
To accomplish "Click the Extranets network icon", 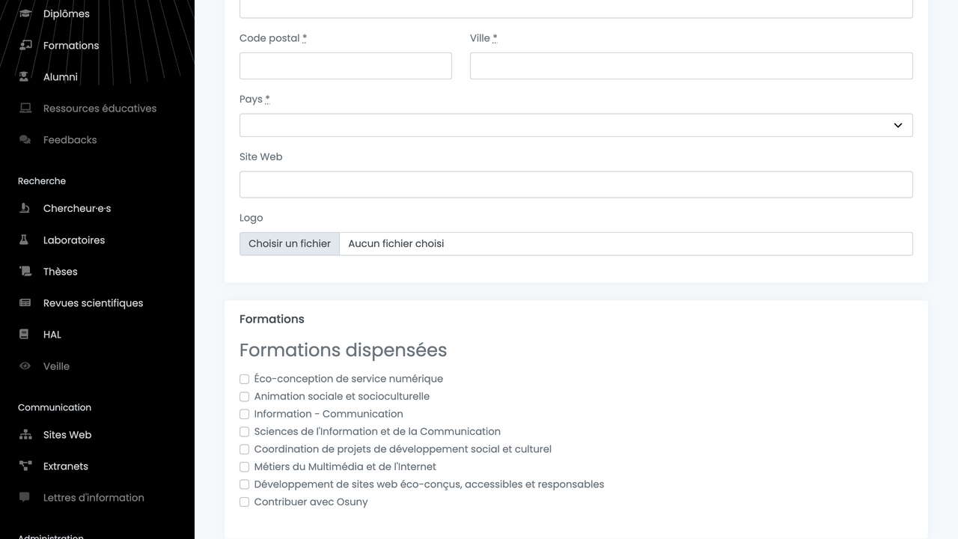I will pos(25,466).
